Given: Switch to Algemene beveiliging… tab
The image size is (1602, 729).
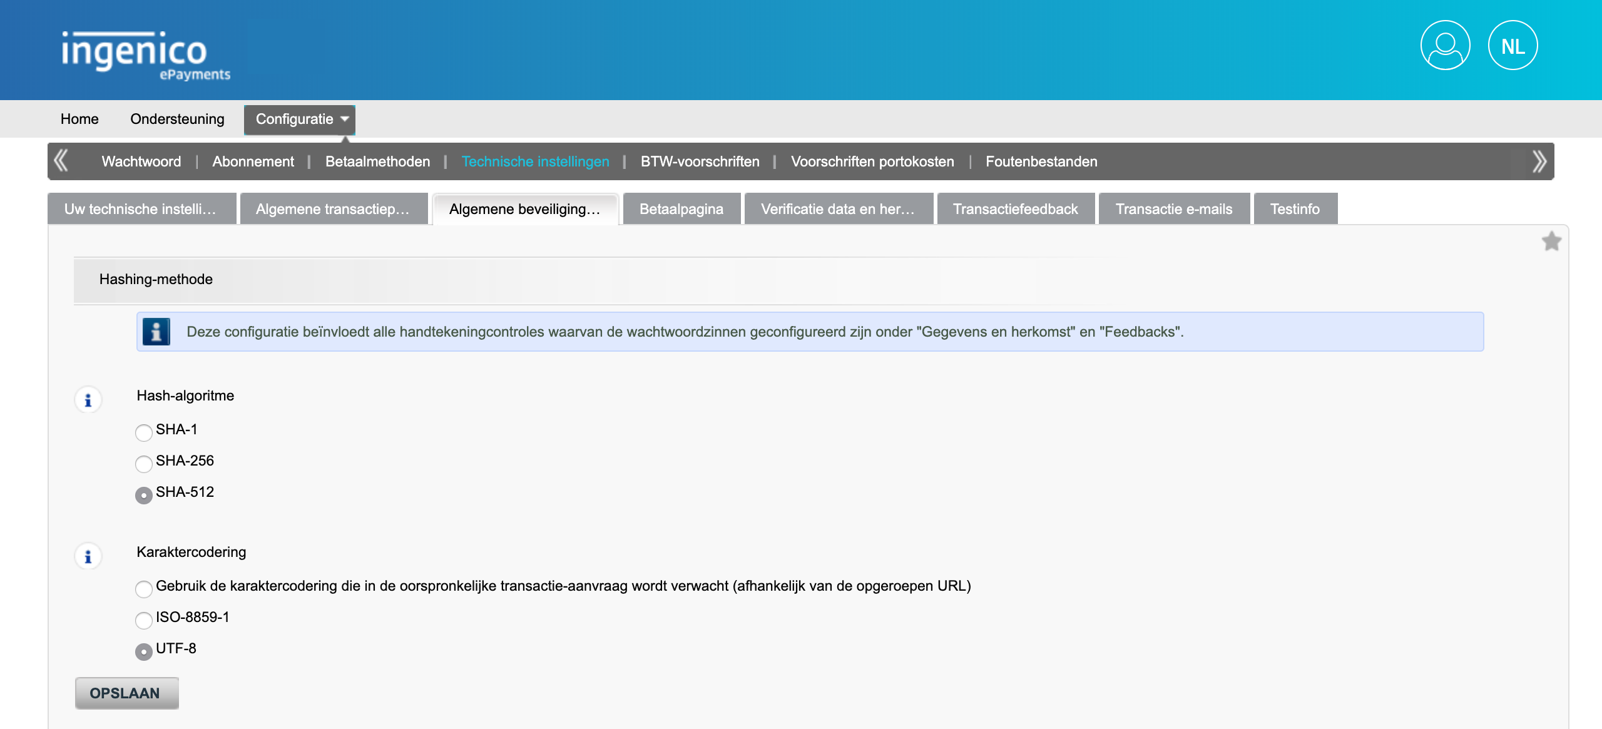Looking at the screenshot, I should pos(526,209).
